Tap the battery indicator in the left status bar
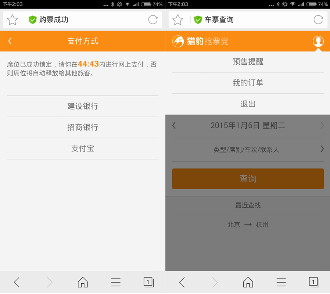 pos(146,4)
